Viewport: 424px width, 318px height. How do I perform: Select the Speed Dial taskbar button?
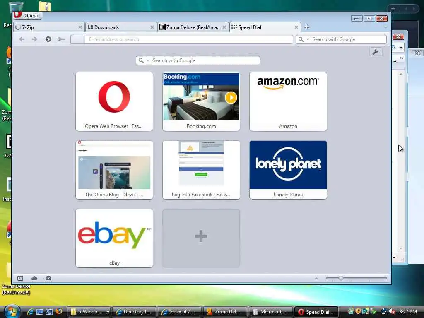pos(316,312)
